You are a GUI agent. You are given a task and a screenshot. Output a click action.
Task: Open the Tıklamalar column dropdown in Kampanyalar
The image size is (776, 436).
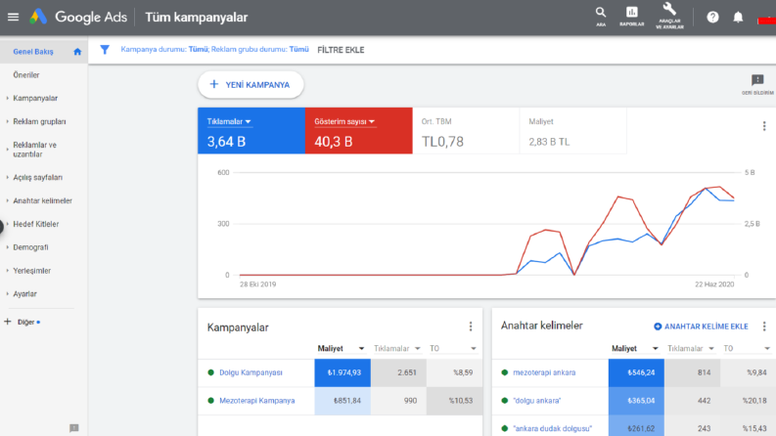coord(396,348)
